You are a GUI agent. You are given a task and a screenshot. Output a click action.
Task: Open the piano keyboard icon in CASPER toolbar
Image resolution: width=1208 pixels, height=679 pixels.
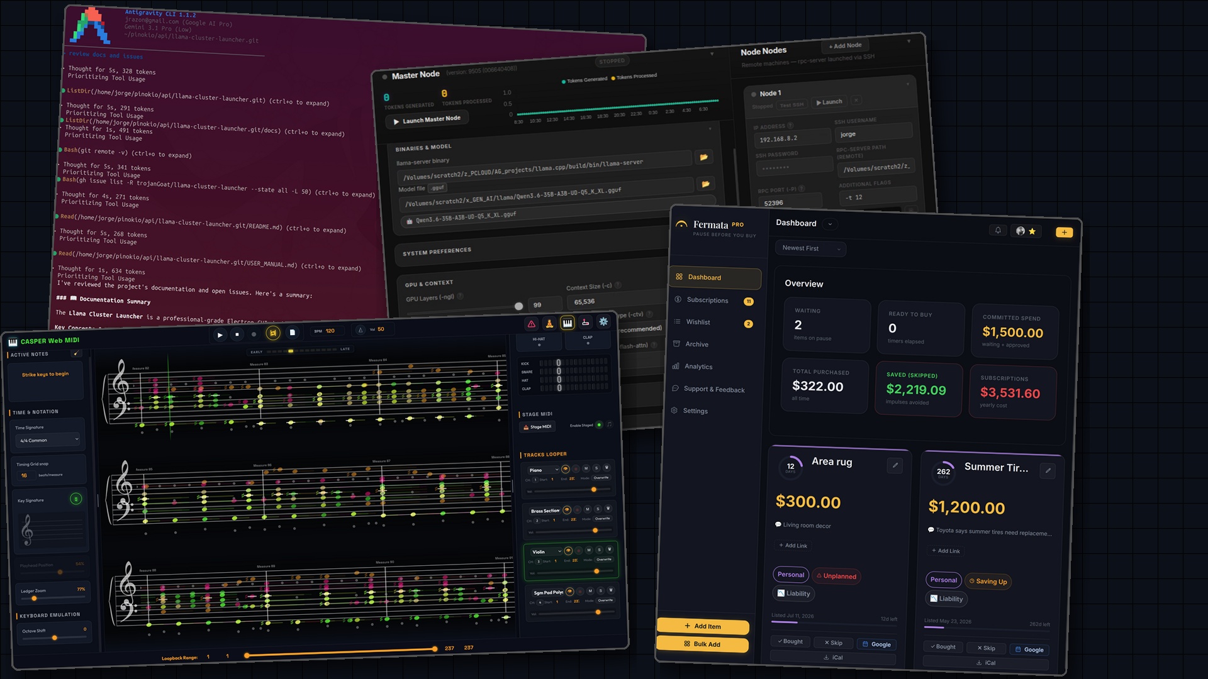tap(568, 323)
